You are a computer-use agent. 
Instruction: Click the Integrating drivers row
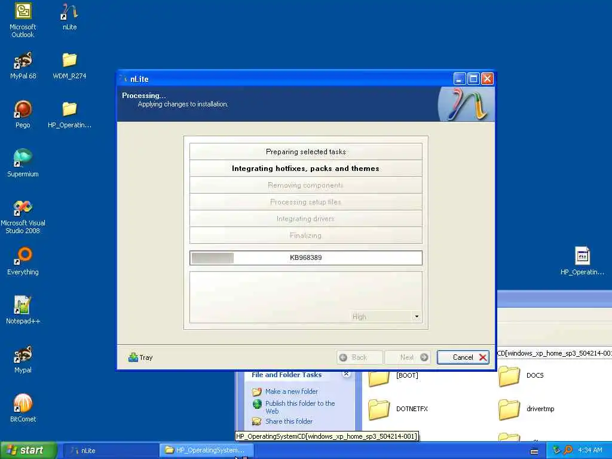[305, 219]
